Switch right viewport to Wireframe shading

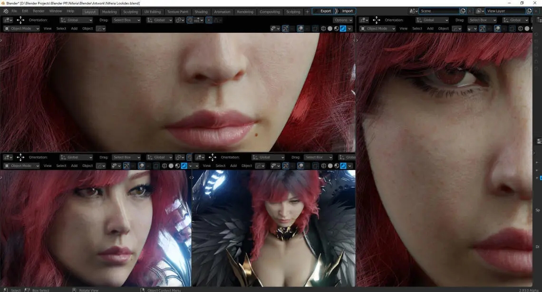point(520,29)
